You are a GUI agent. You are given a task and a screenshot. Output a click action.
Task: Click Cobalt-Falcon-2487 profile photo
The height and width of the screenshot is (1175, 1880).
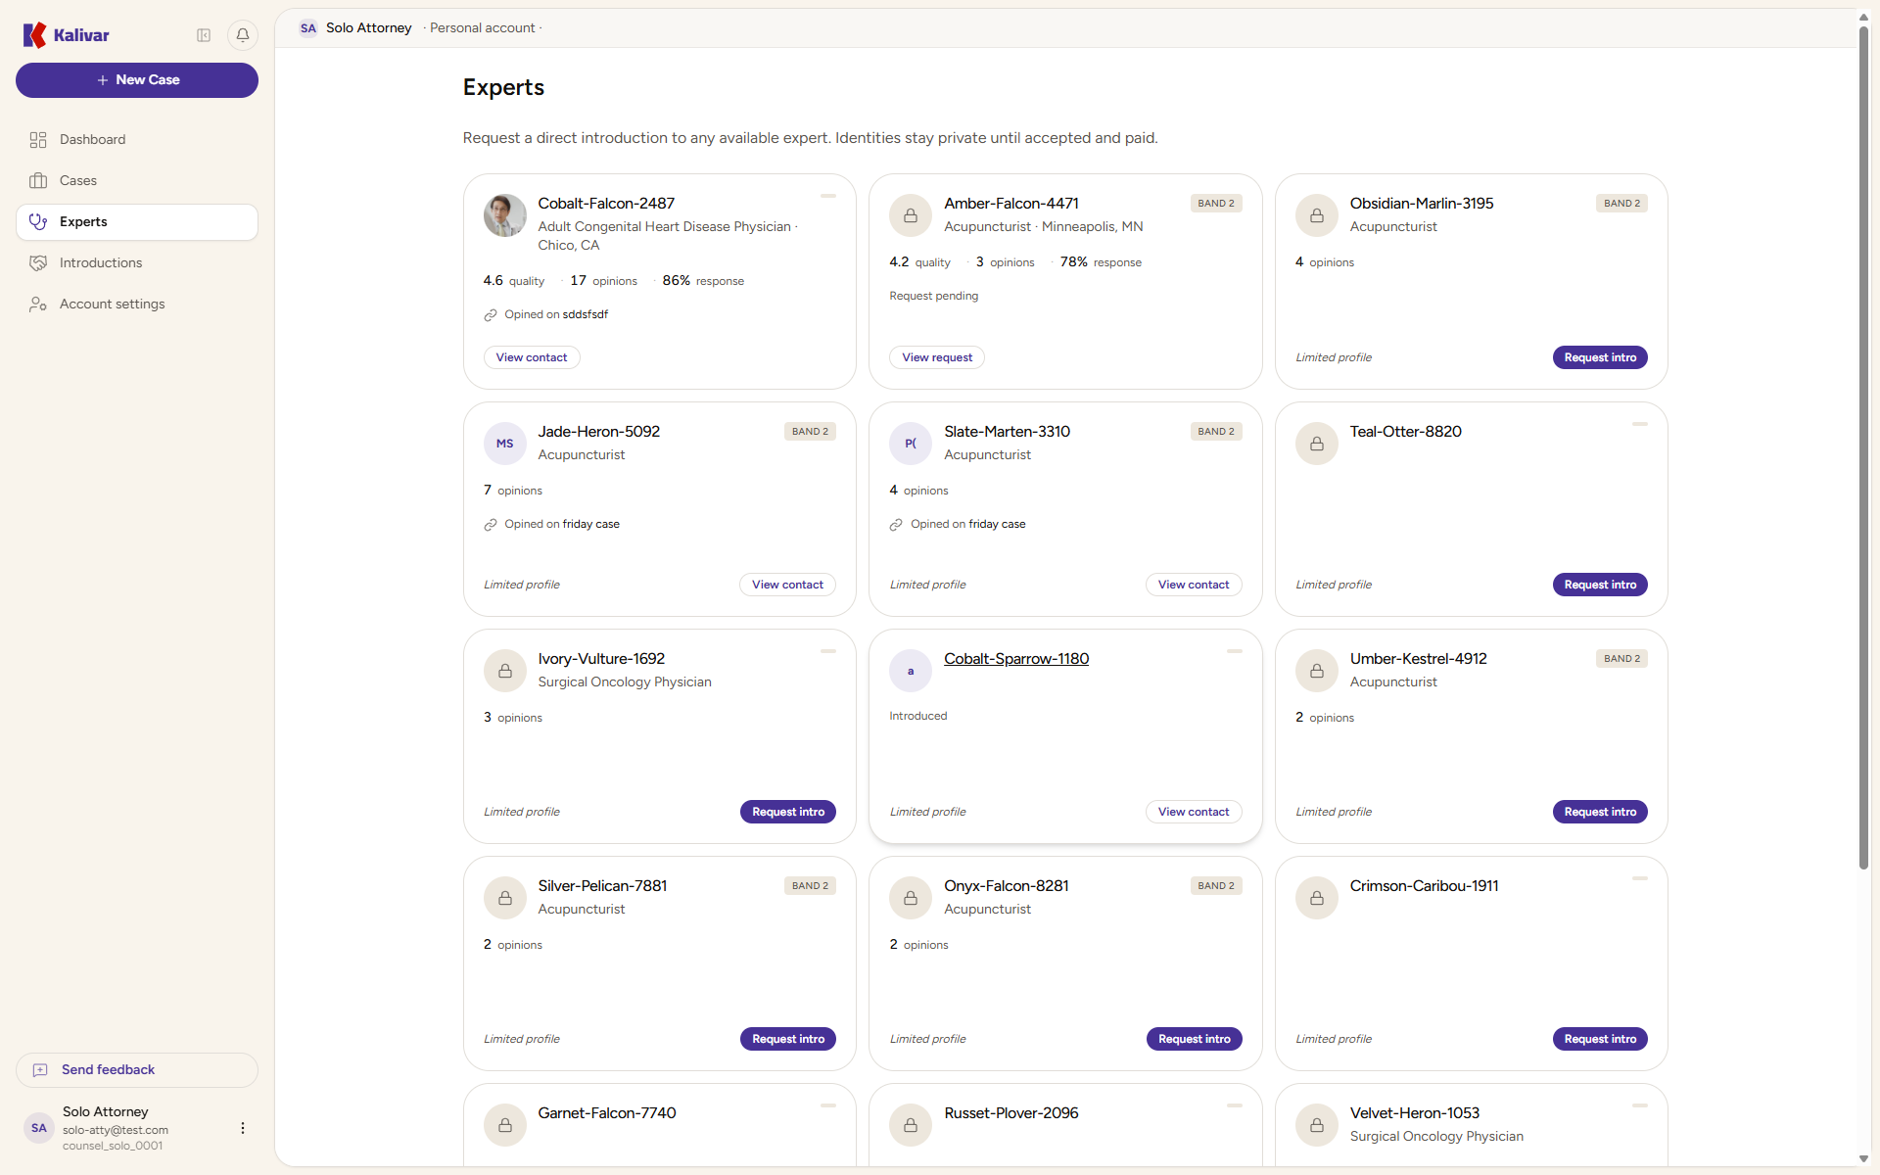tap(505, 215)
